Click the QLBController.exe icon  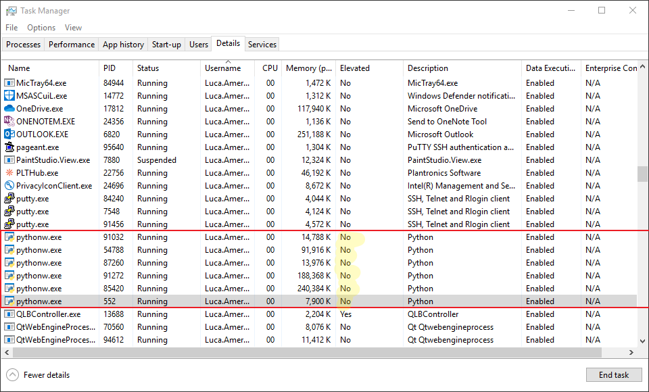click(x=9, y=314)
